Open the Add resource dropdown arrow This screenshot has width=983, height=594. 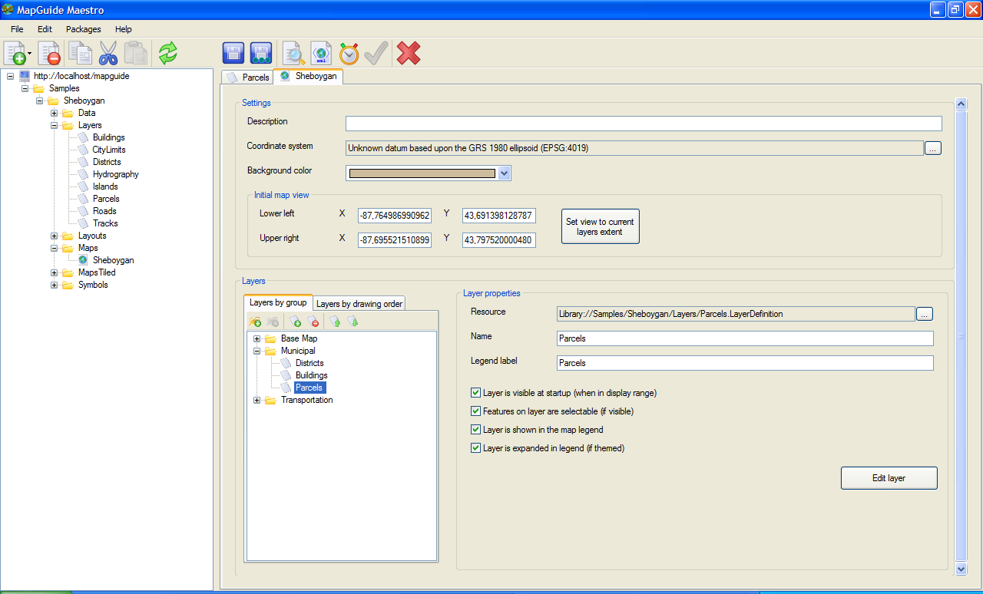[x=29, y=54]
